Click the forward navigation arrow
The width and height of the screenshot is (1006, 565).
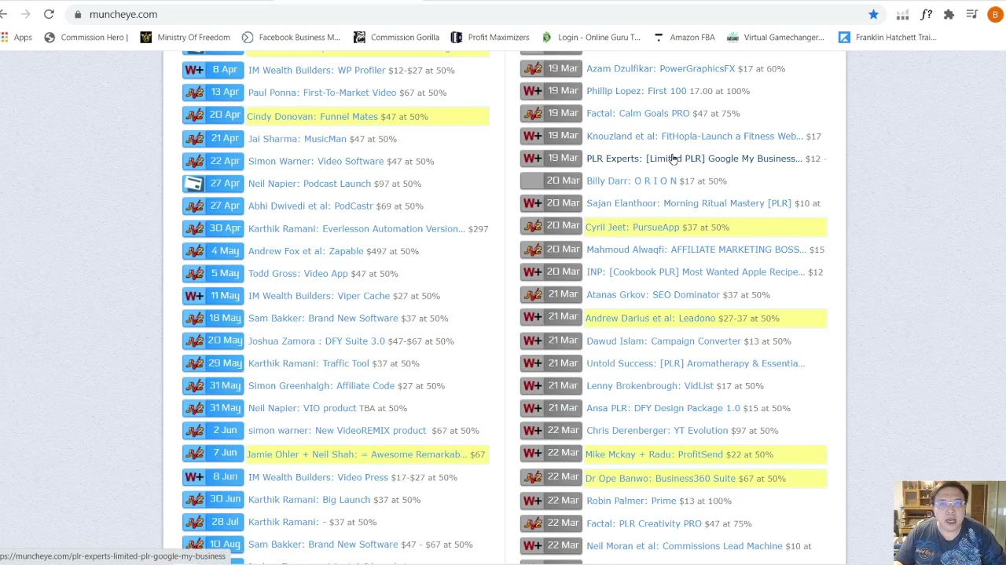click(25, 14)
